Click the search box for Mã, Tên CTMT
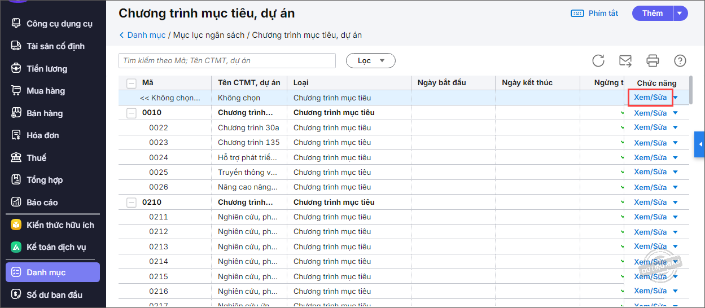This screenshot has width=705, height=308. (227, 60)
